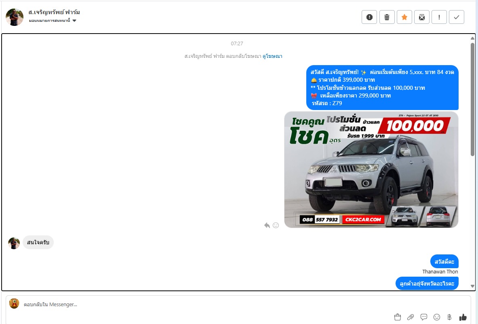Delete conversation using the trash icon
Screen dimensions: 478x324
pos(387,17)
